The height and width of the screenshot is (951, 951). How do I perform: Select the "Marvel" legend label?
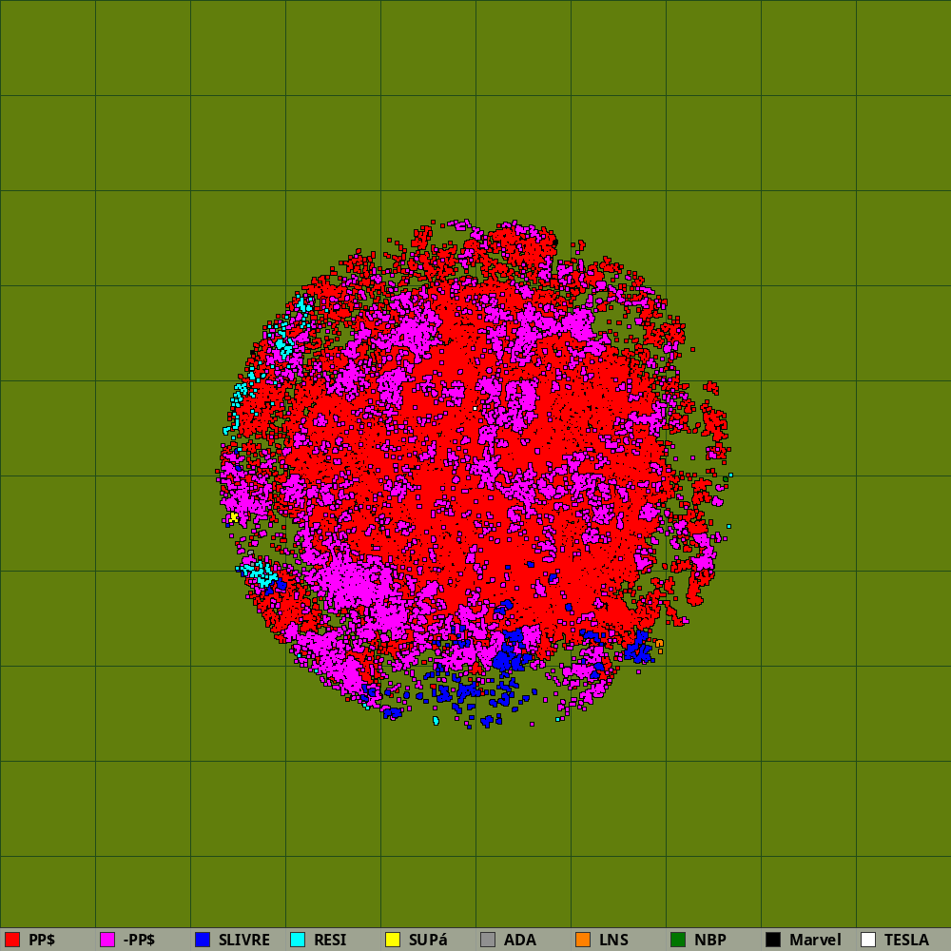[815, 940]
